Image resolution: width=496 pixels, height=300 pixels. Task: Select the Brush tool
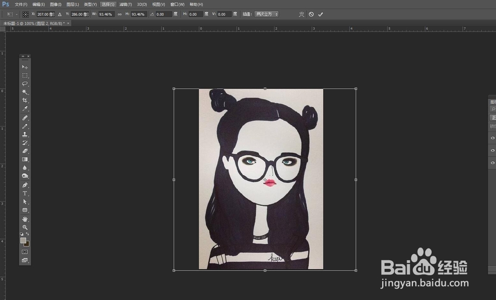pos(25,126)
